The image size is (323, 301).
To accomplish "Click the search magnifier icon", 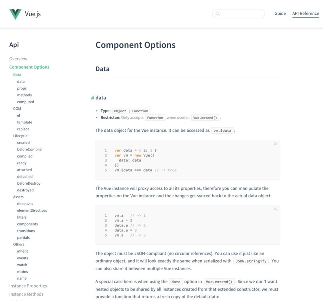I will pos(218,14).
